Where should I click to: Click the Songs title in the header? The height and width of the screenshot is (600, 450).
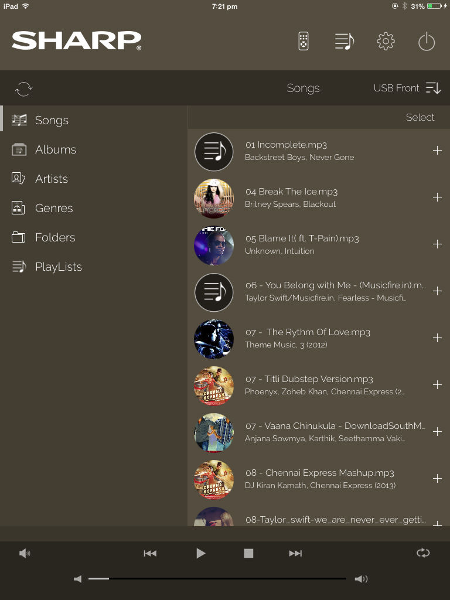coord(303,88)
